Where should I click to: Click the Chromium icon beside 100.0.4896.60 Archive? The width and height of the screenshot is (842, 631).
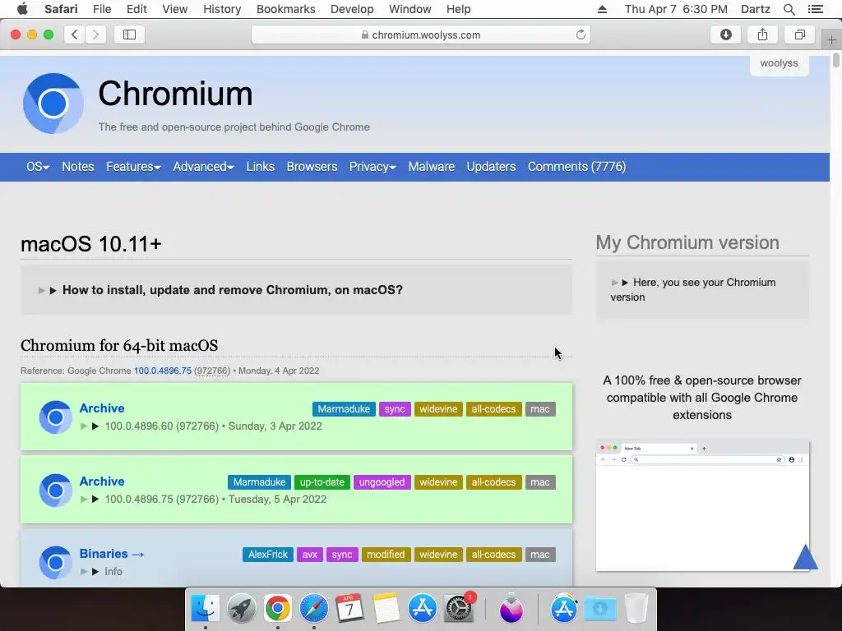point(55,417)
